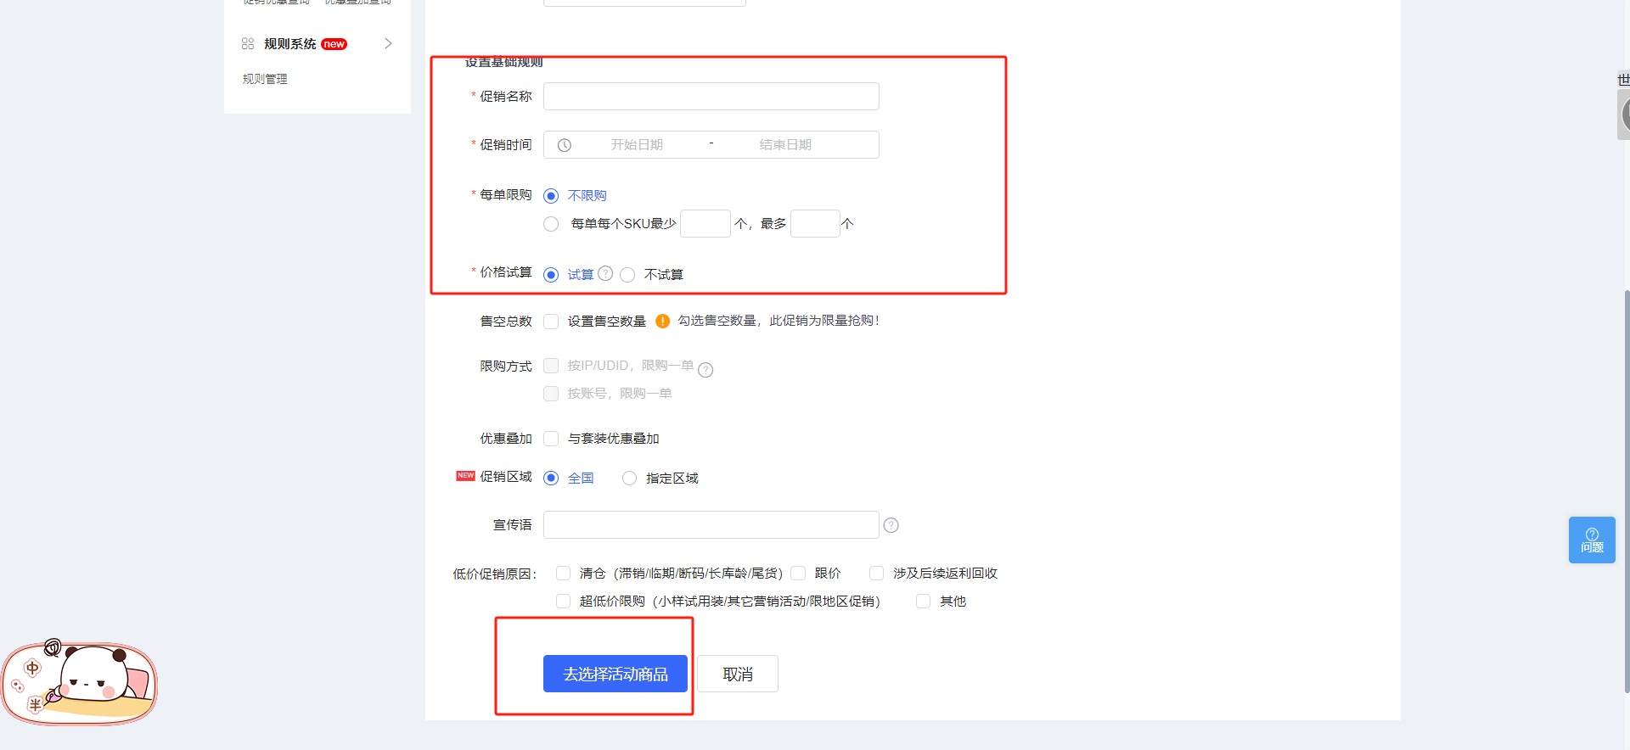Click the 取消 button
This screenshot has height=750, width=1630.
pyautogui.click(x=737, y=674)
